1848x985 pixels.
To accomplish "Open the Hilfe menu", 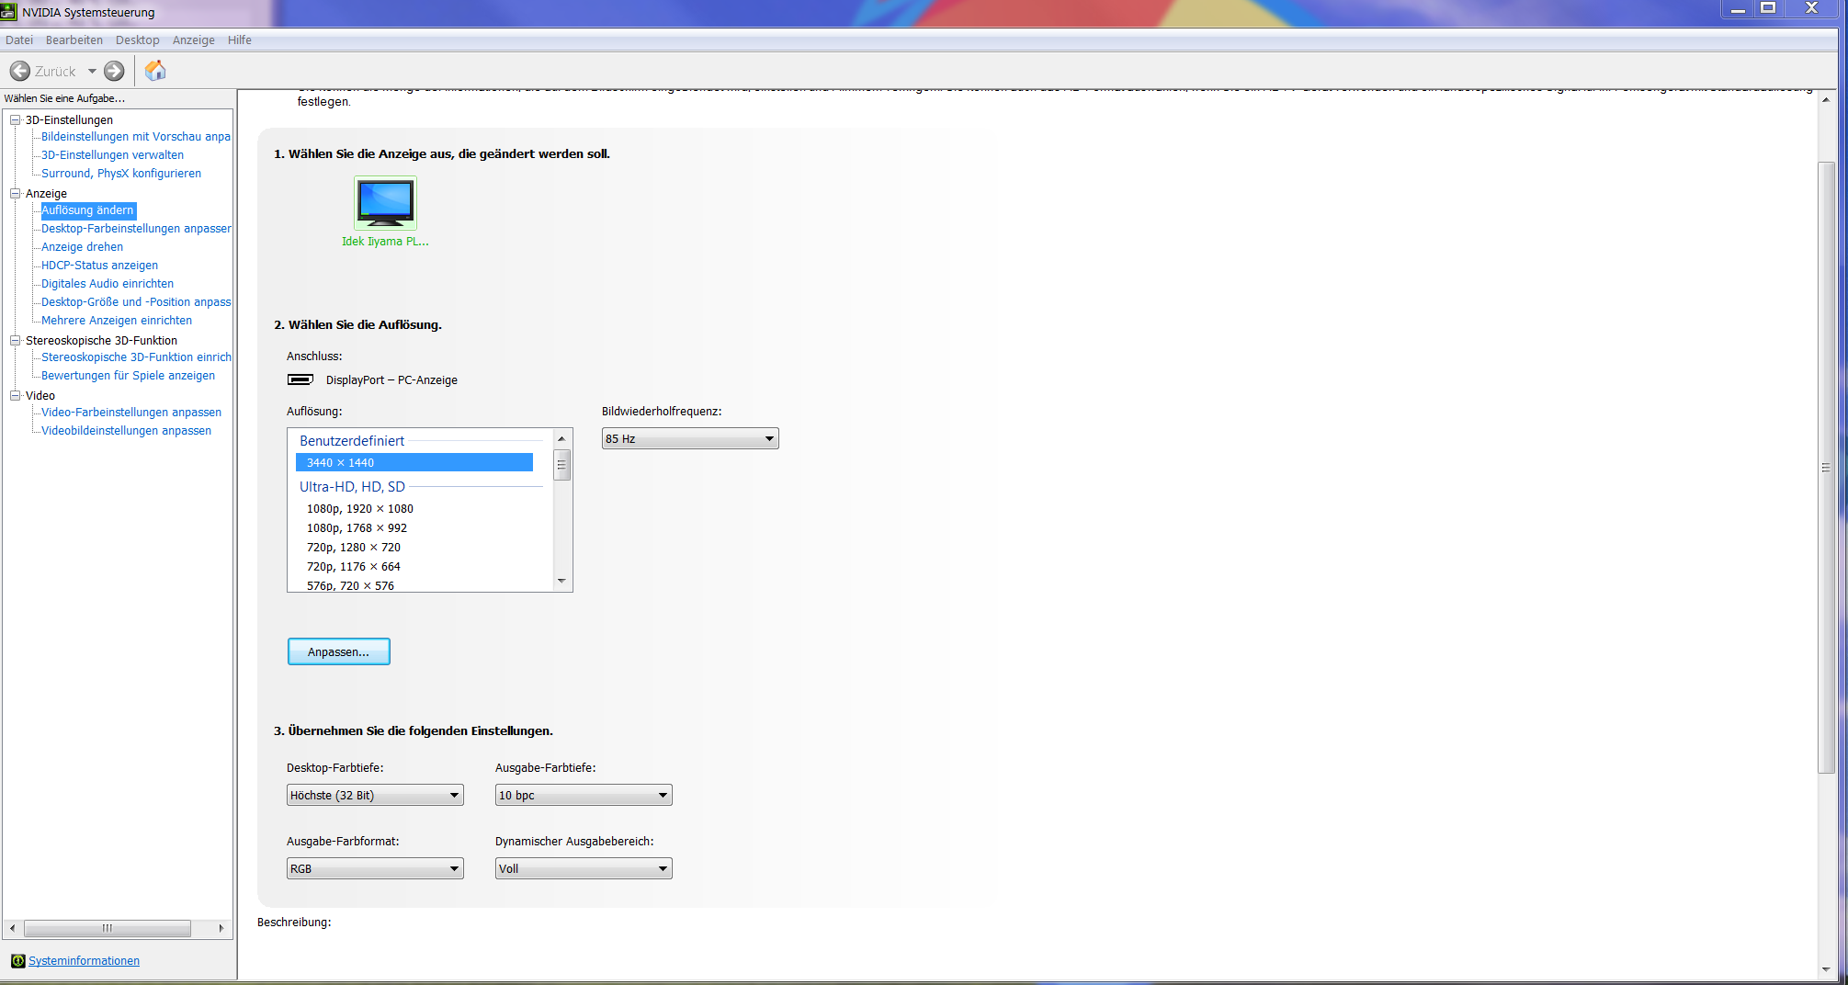I will [x=240, y=40].
